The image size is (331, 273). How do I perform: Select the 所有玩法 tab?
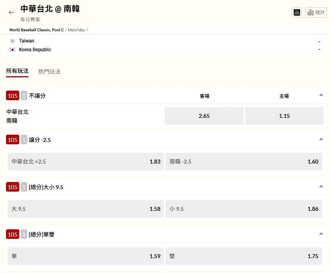pos(17,71)
